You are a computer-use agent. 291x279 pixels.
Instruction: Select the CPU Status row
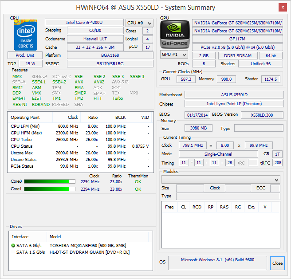pyautogui.click(x=80, y=146)
